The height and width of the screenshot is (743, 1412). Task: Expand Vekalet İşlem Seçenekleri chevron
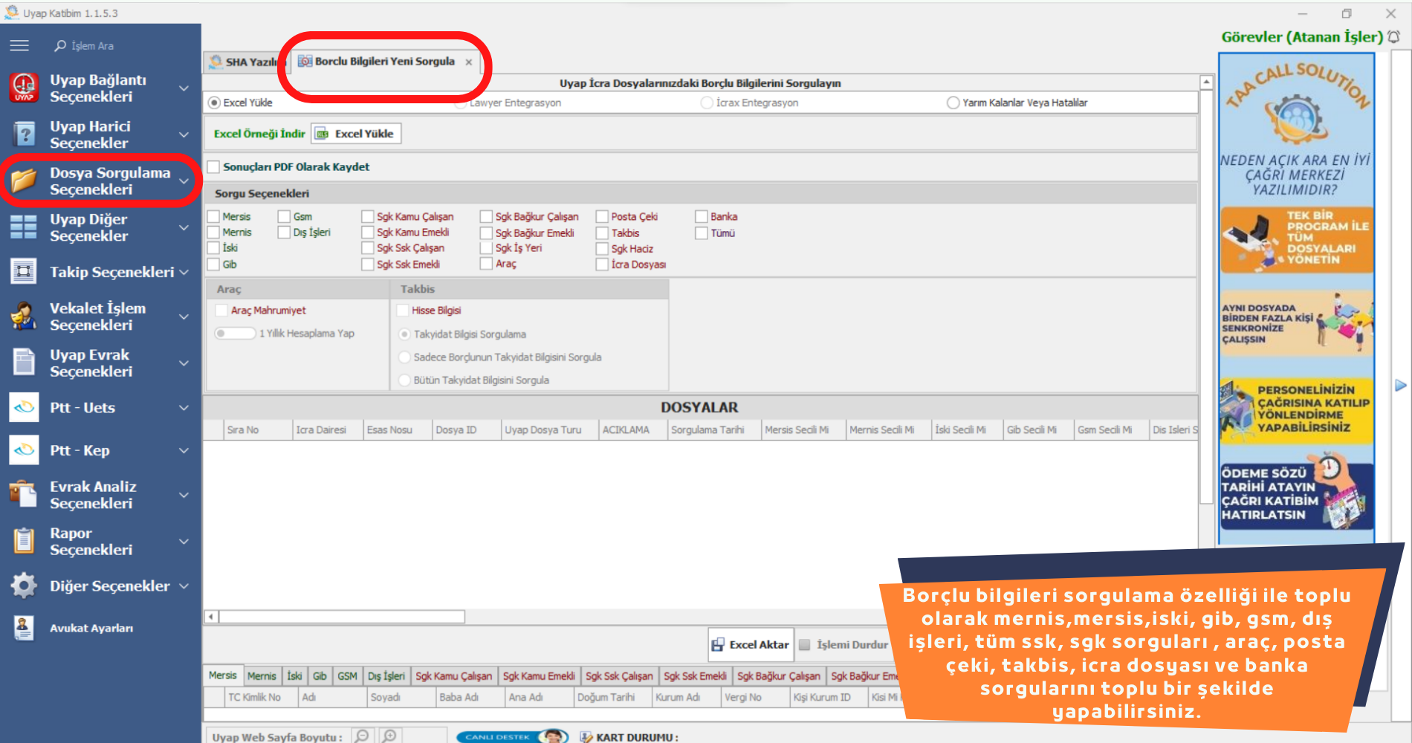point(184,317)
